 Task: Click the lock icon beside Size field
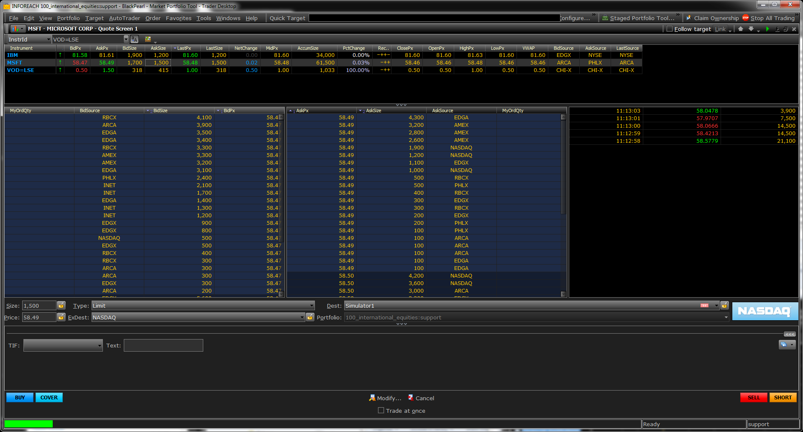tap(61, 306)
